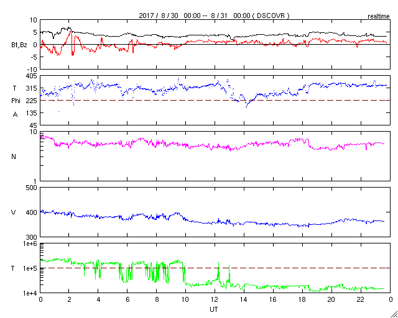Click the 'V' velocity axis label
This screenshot has height=318, width=398.
(14, 212)
